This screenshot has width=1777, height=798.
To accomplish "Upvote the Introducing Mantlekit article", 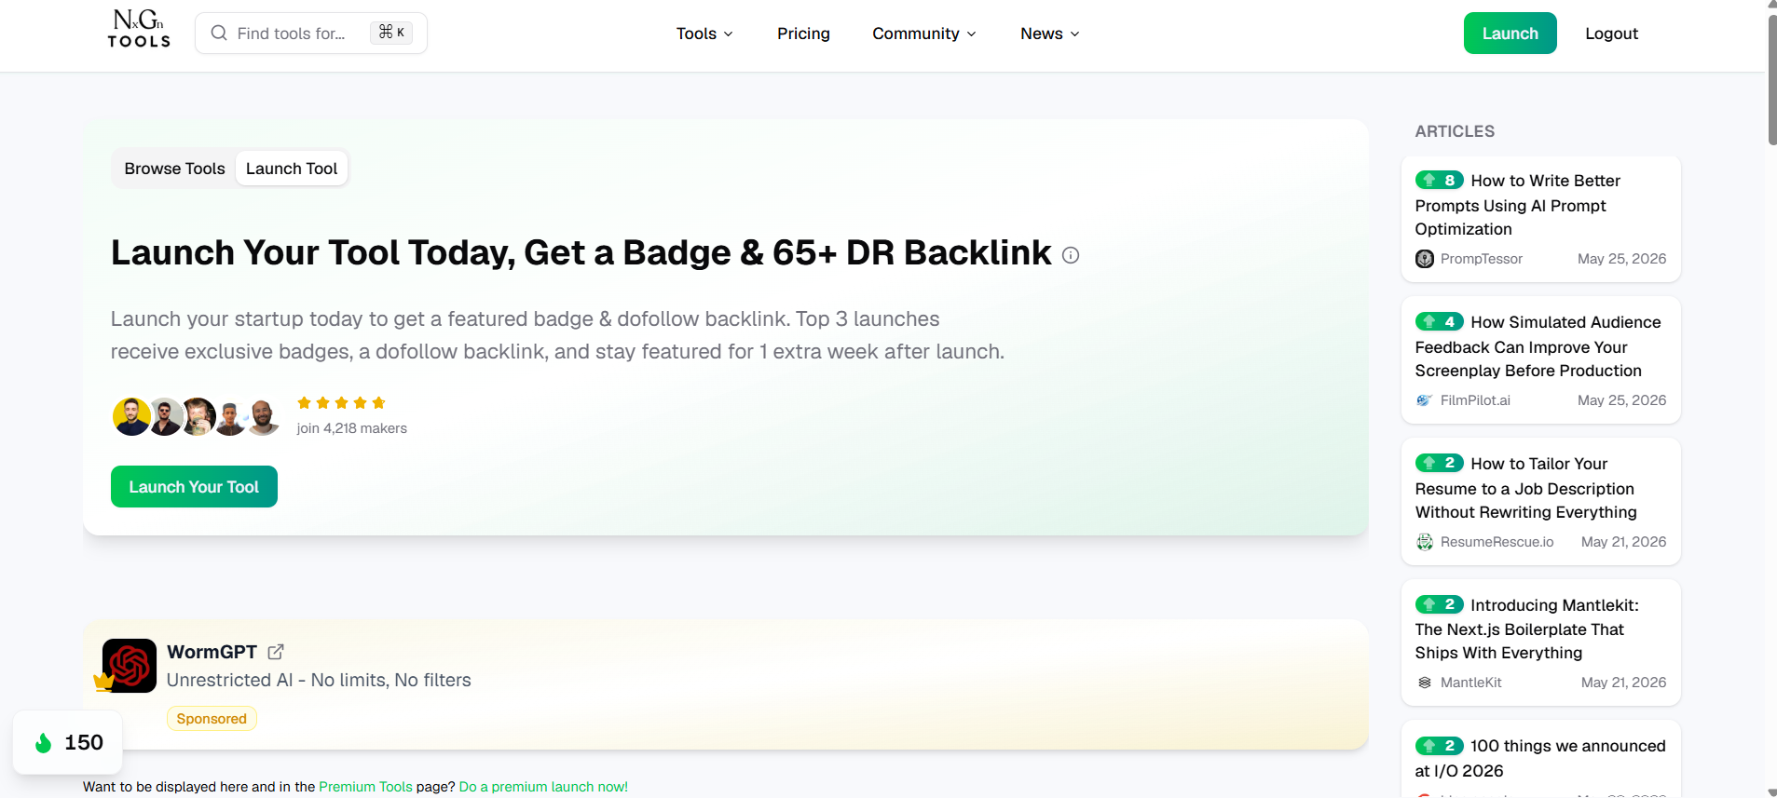I will click(1439, 605).
